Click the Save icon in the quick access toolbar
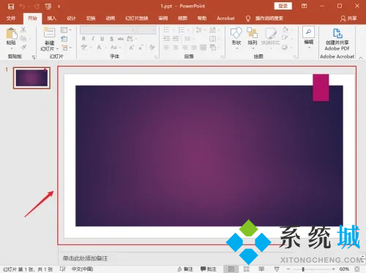The width and height of the screenshot is (366, 273). pyautogui.click(x=11, y=6)
